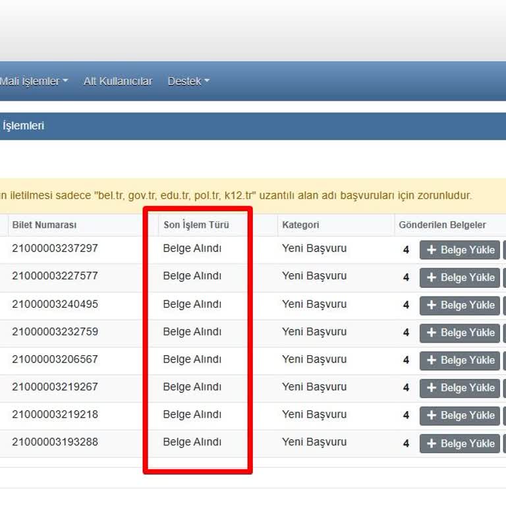Expand the Destek dropdown menu
The width and height of the screenshot is (506, 506).
[188, 81]
